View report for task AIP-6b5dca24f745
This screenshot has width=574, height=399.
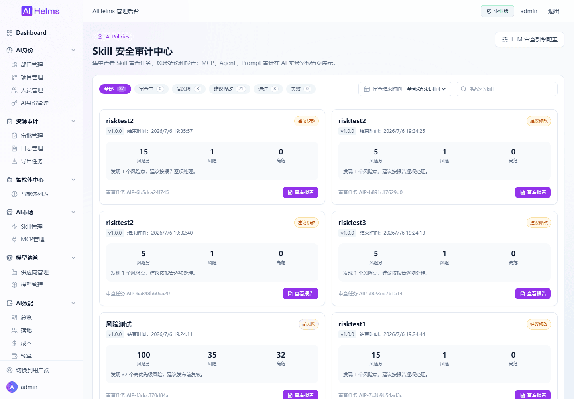[301, 192]
